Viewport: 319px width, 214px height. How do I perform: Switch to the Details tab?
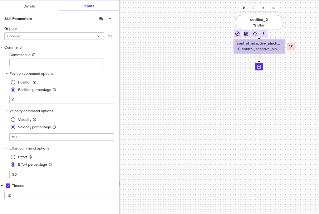pyautogui.click(x=29, y=6)
